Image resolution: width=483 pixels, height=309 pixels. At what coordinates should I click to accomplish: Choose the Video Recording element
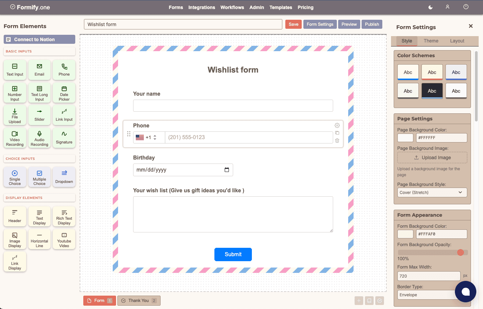coord(15,138)
